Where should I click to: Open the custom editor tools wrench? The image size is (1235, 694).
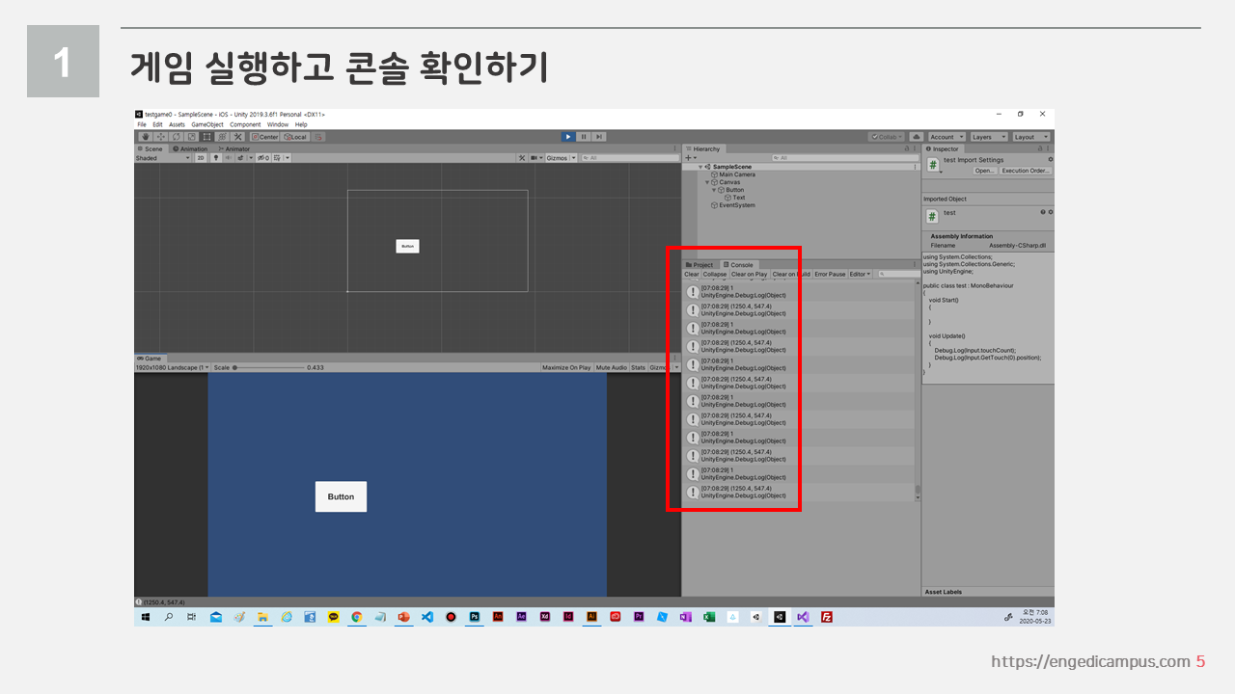237,137
